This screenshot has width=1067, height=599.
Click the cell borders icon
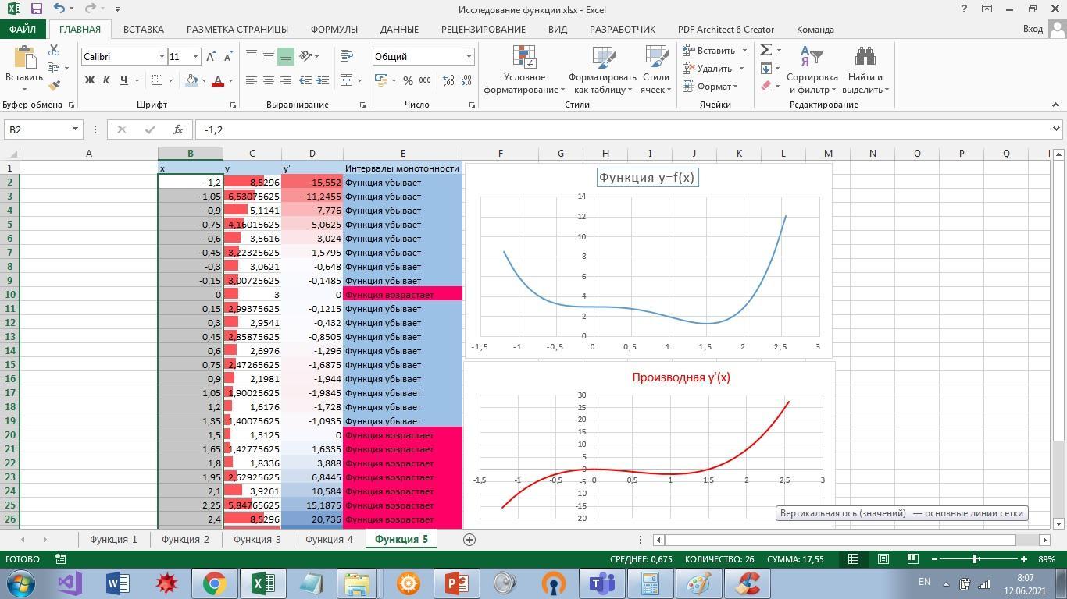click(158, 80)
